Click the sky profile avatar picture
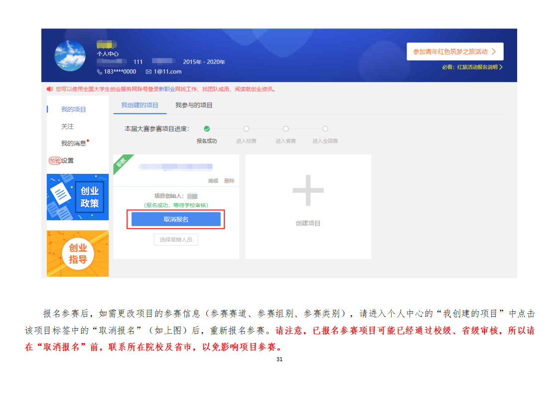 tap(70, 56)
